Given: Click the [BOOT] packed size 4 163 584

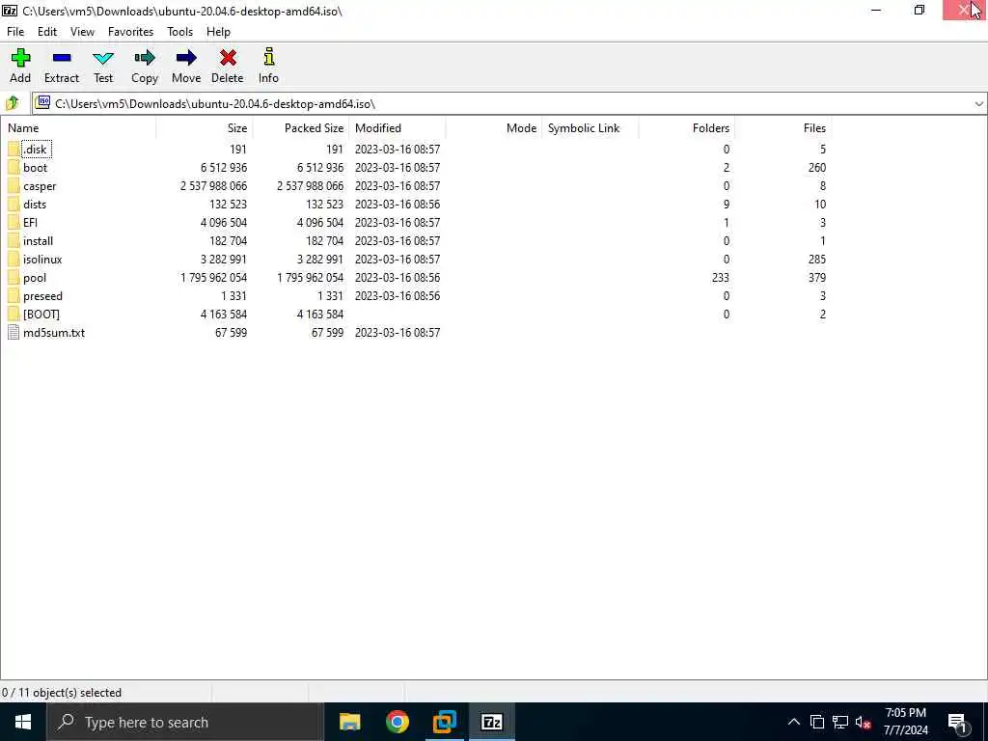Looking at the screenshot, I should click(320, 314).
